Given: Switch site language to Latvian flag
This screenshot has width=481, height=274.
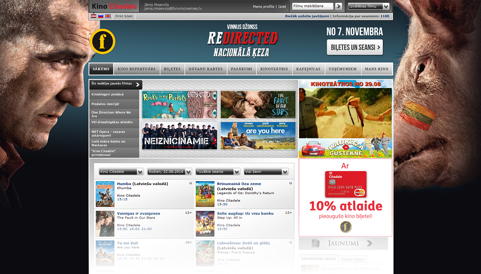Looking at the screenshot, I should click(93, 16).
